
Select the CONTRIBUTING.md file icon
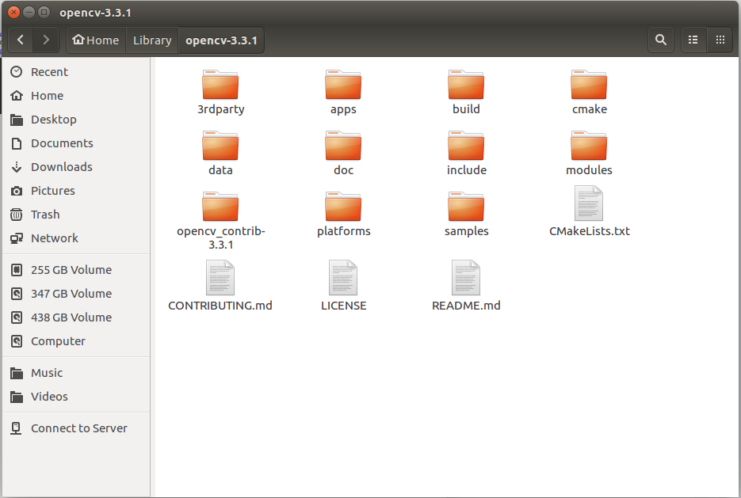220,278
